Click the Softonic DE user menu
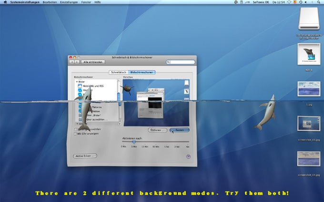The width and height of the screenshot is (324, 202). click(x=261, y=2)
